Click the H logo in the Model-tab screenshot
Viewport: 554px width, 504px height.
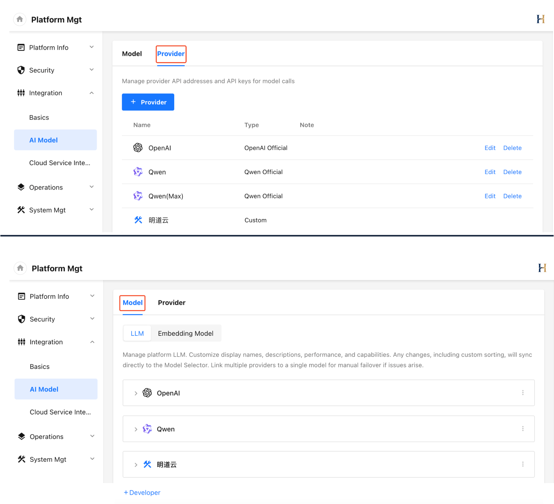click(542, 268)
